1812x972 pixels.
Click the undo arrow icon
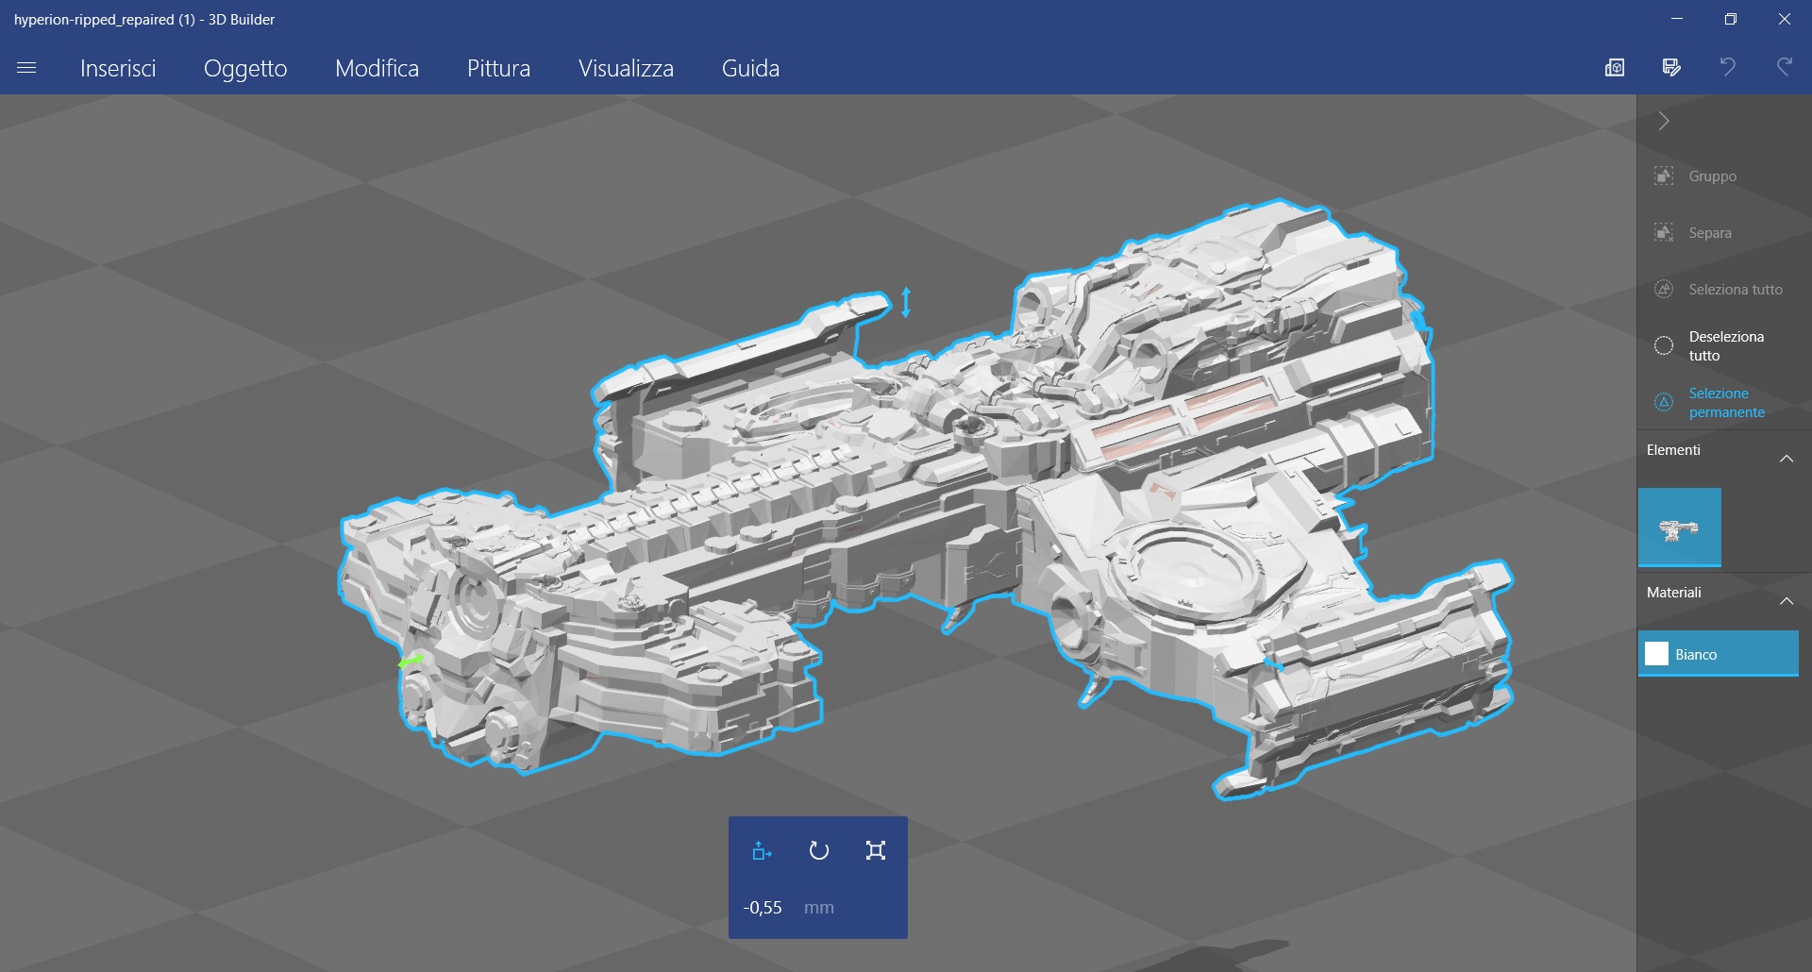pos(1727,67)
